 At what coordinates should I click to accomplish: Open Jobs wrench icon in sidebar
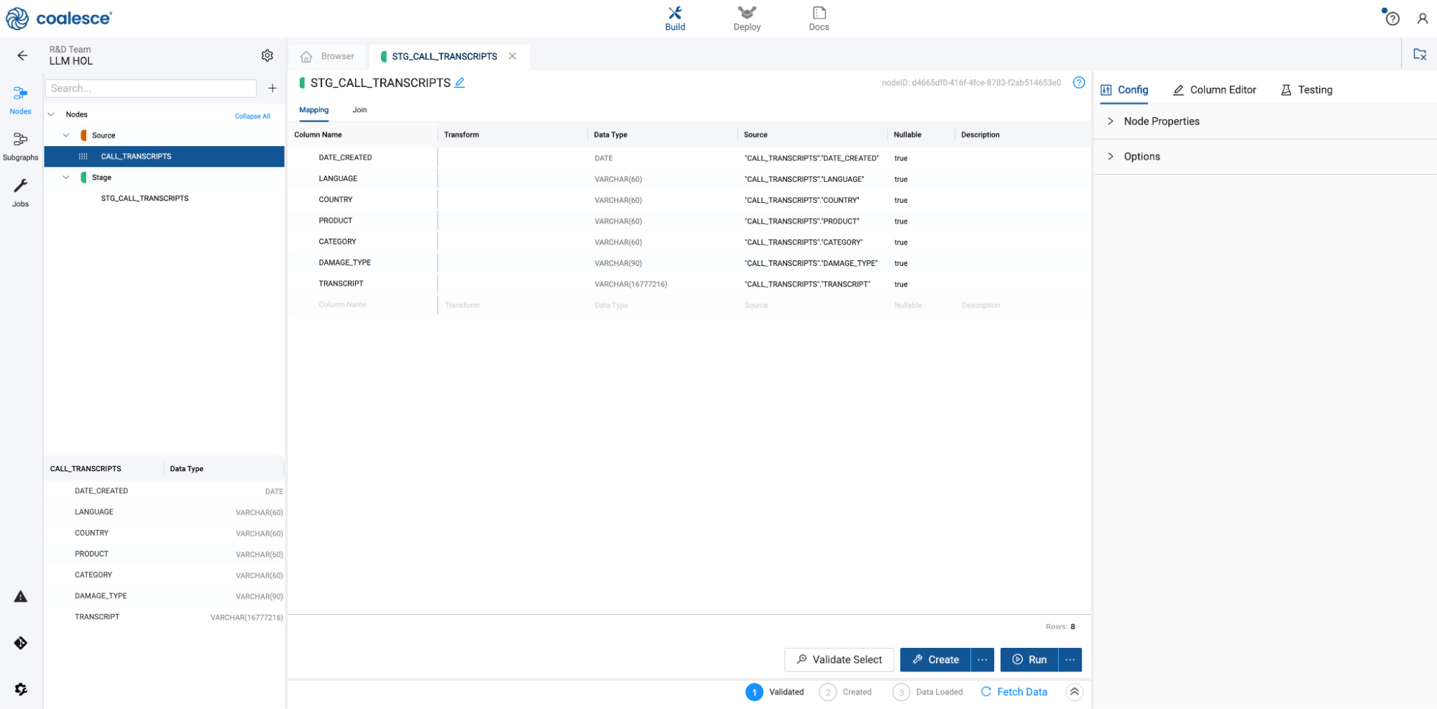tap(20, 192)
